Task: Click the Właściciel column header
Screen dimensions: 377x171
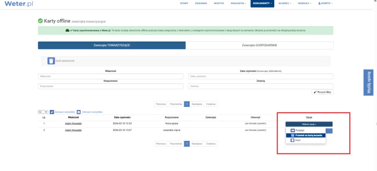Action: pyautogui.click(x=73, y=118)
